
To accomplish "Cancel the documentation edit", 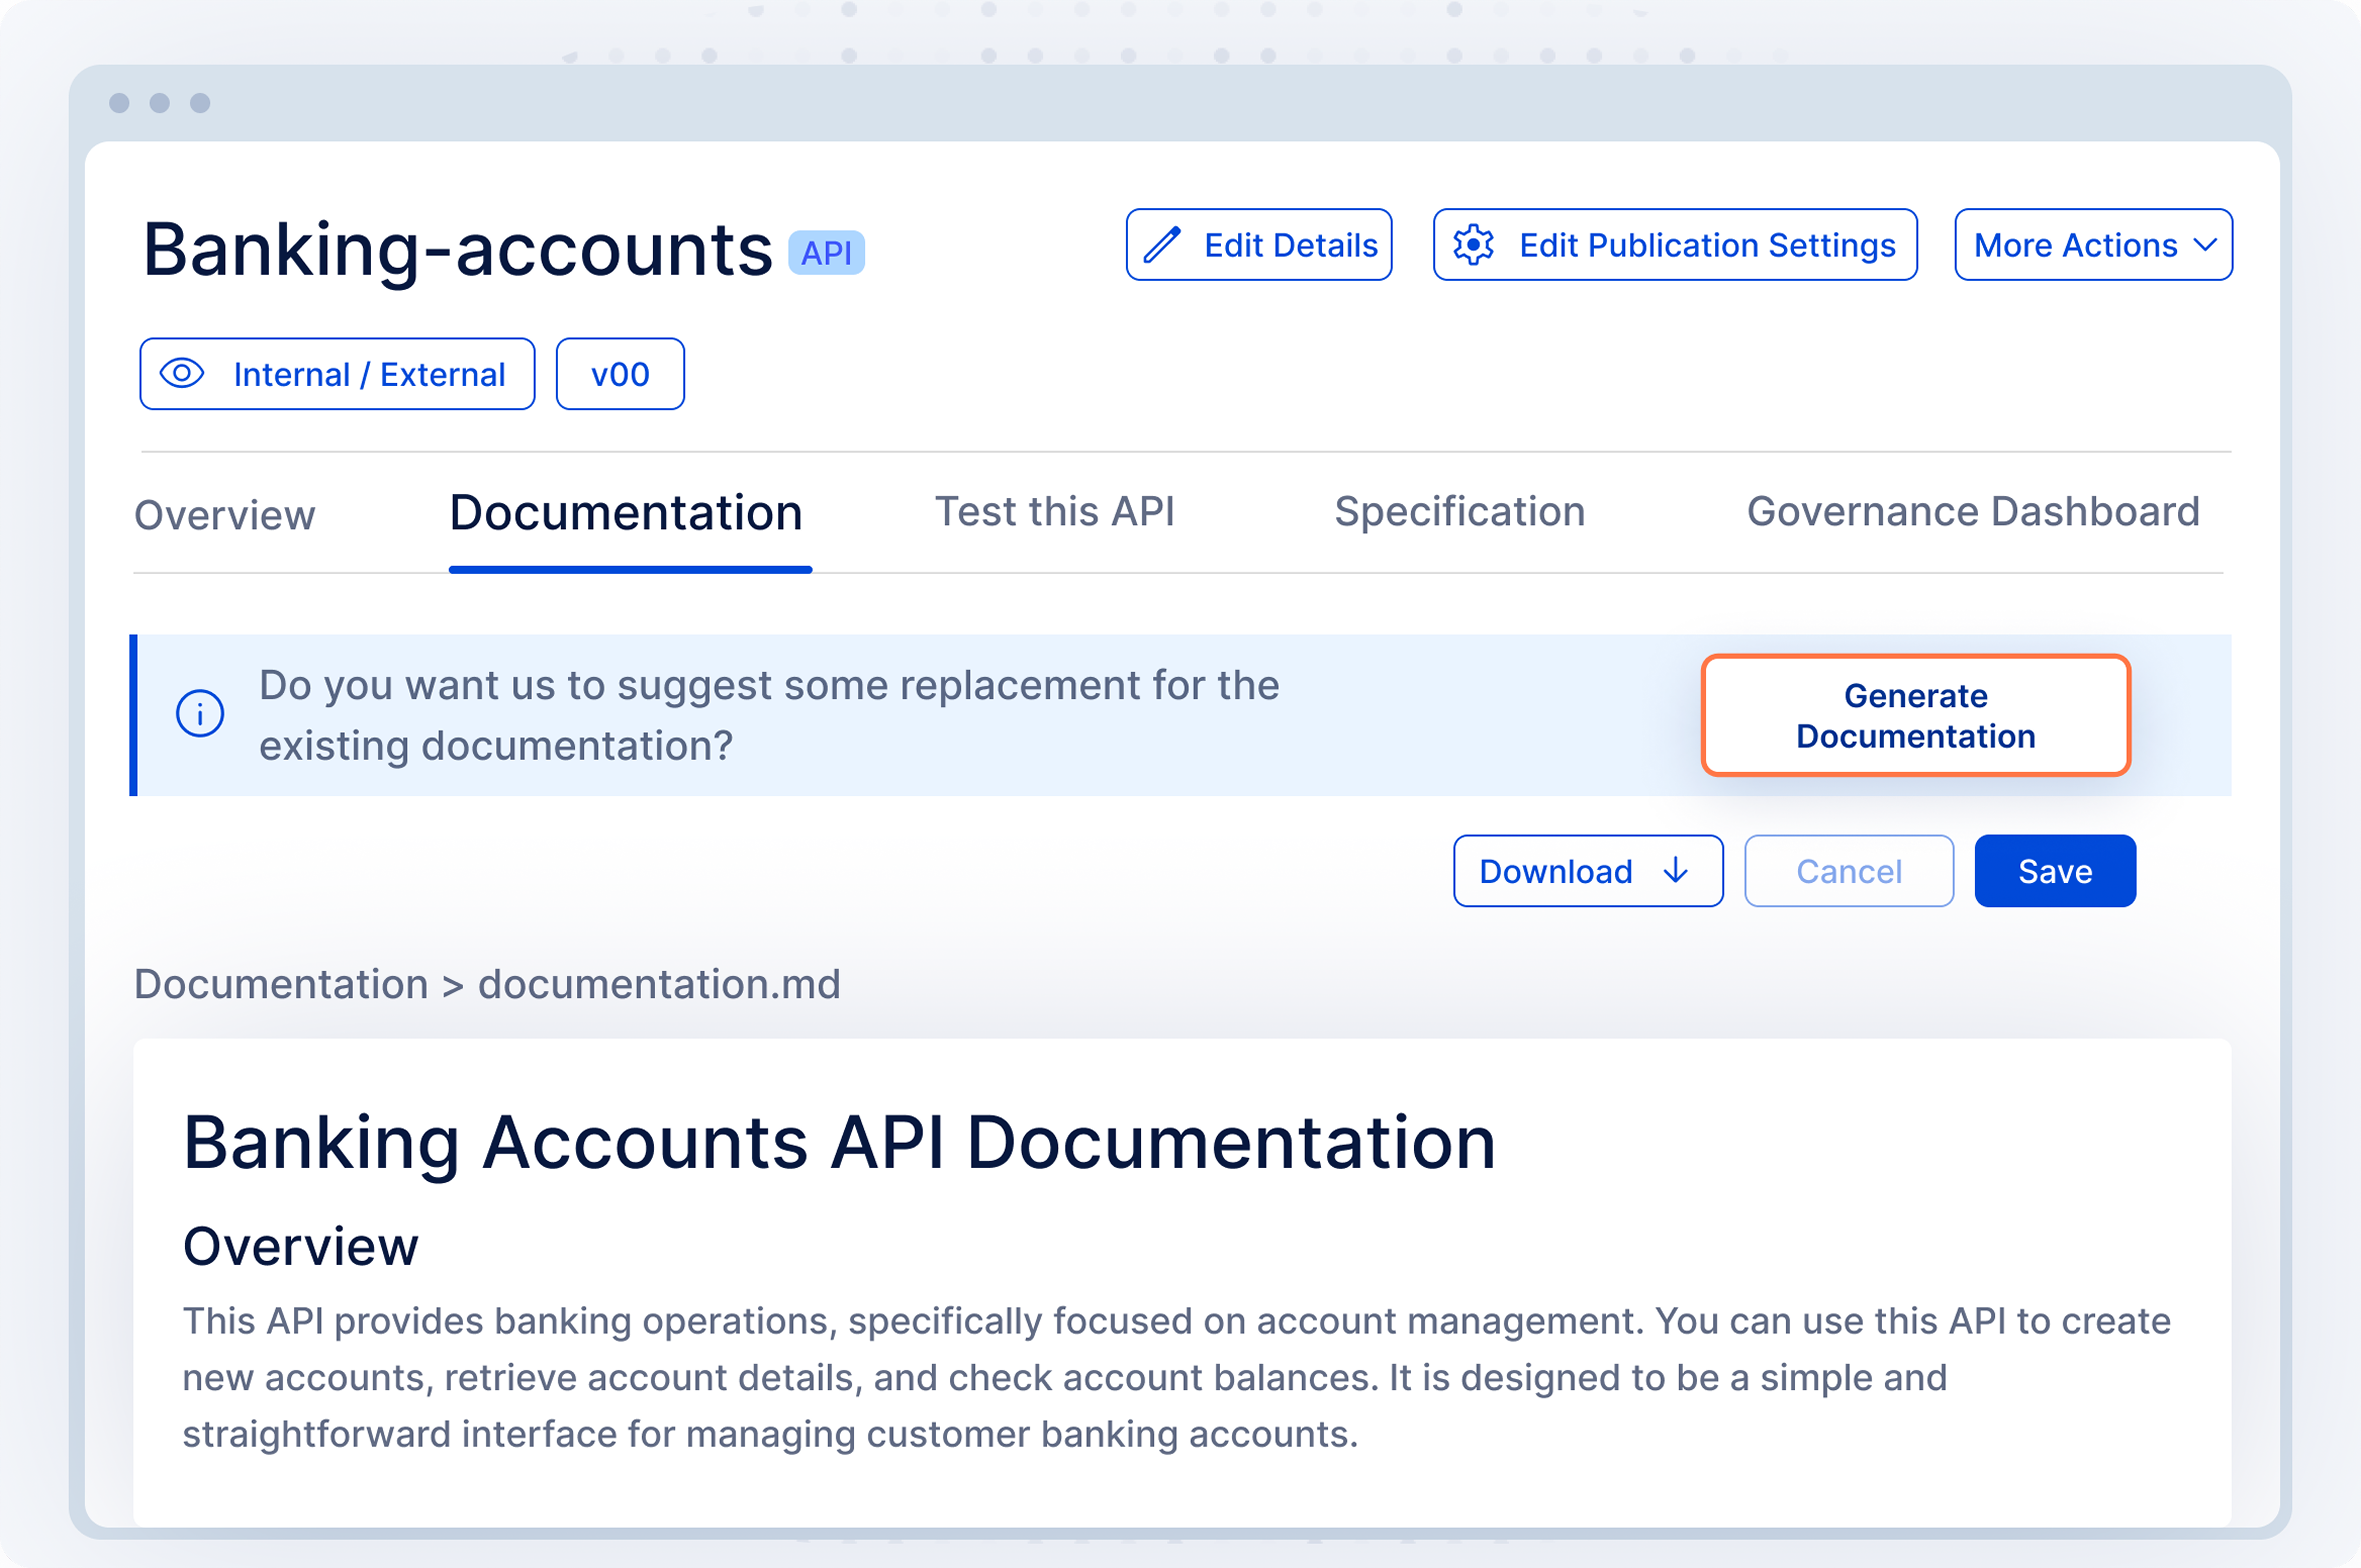I will [1849, 871].
